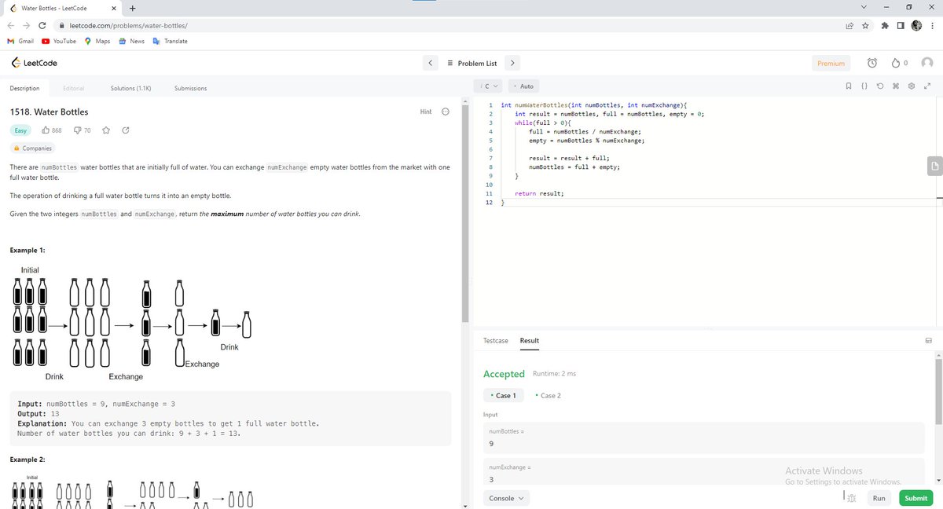Image resolution: width=943 pixels, height=509 pixels.
Task: Open the Maps bookmark
Action: (x=97, y=41)
